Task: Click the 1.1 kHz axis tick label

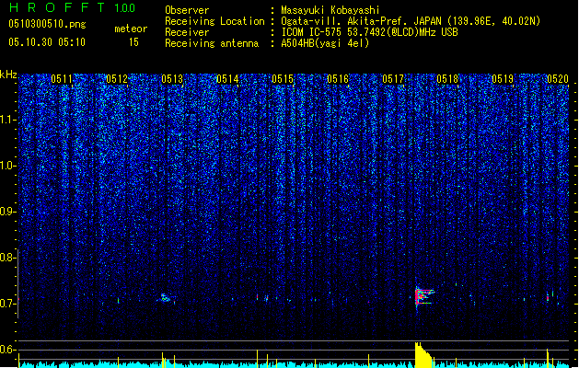Action: (6, 120)
